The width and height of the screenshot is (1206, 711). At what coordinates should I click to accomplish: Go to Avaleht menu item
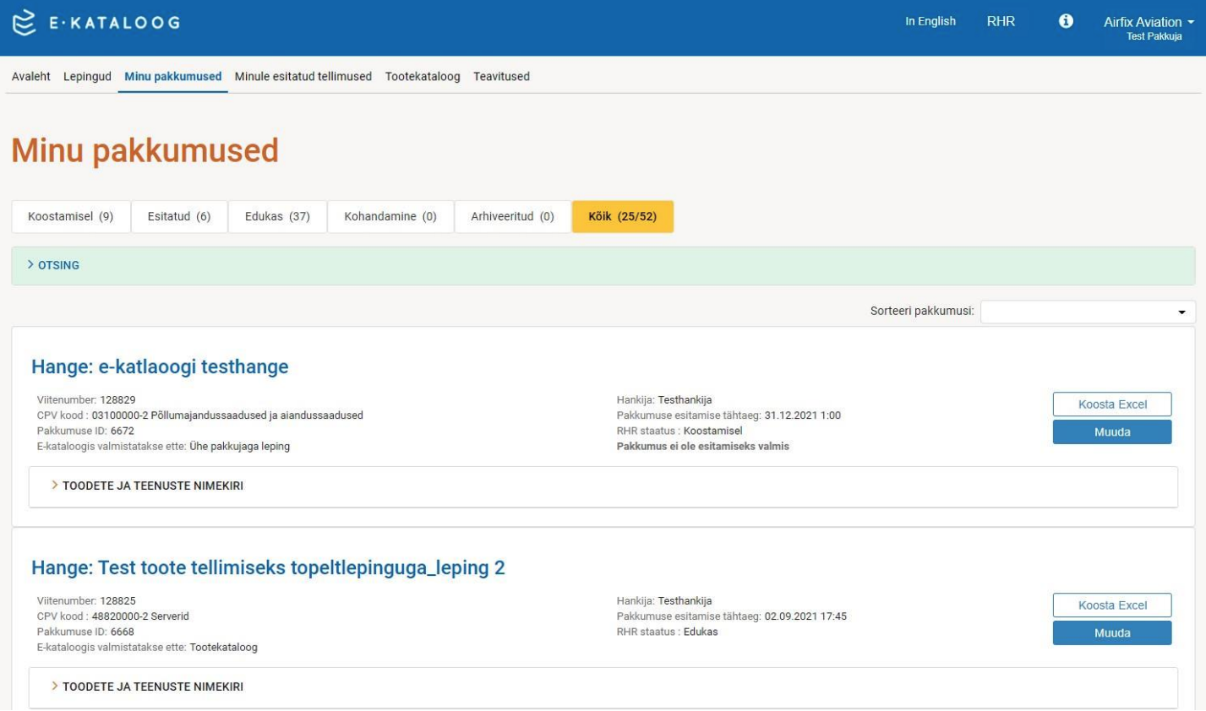coord(31,76)
